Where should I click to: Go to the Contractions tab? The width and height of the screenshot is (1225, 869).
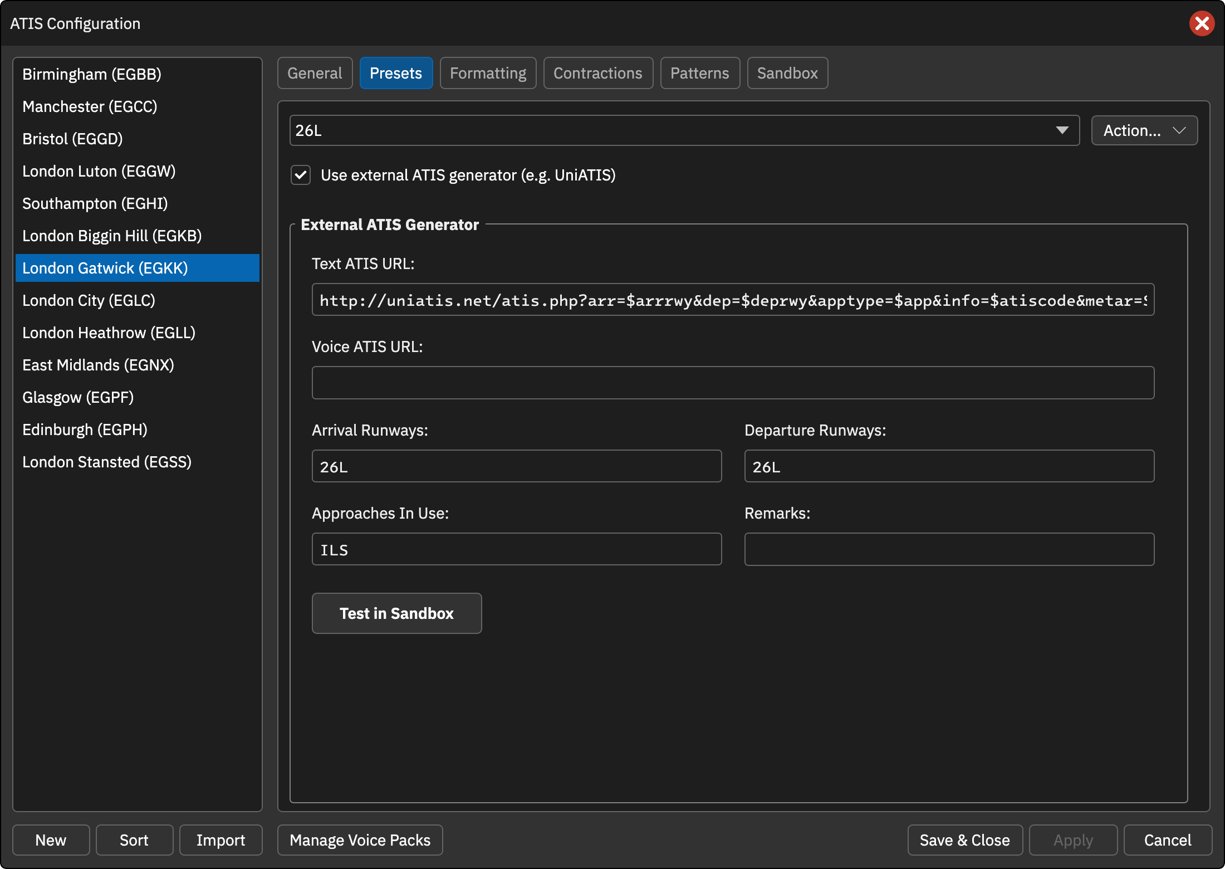tap(598, 73)
